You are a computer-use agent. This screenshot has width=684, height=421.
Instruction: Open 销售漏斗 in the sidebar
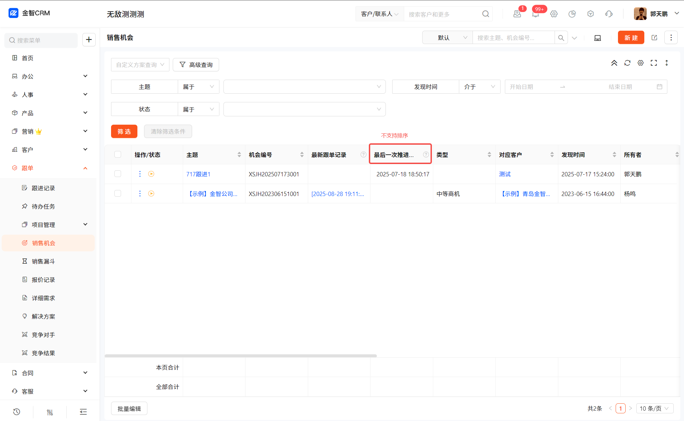43,261
